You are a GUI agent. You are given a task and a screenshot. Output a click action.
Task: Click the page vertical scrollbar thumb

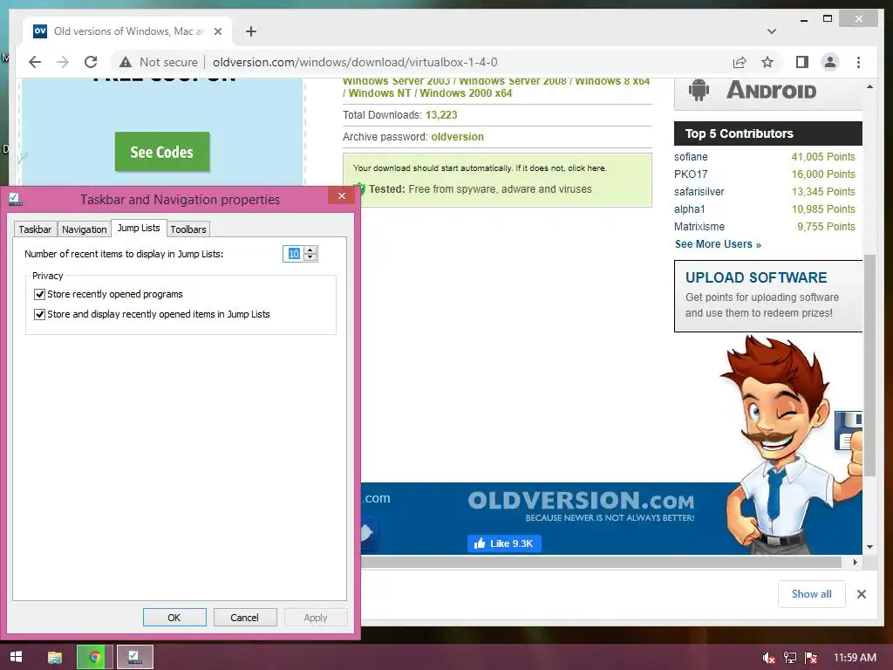click(x=869, y=365)
